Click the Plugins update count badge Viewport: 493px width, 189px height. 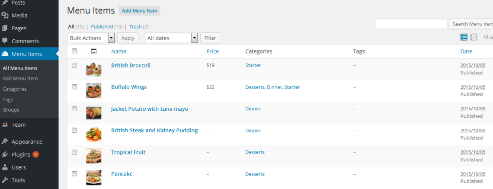click(36, 154)
